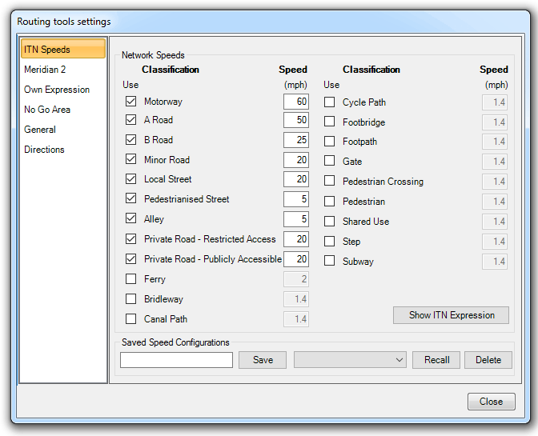538x436 pixels.
Task: Close the Routing tools settings dialog
Action: pos(491,402)
